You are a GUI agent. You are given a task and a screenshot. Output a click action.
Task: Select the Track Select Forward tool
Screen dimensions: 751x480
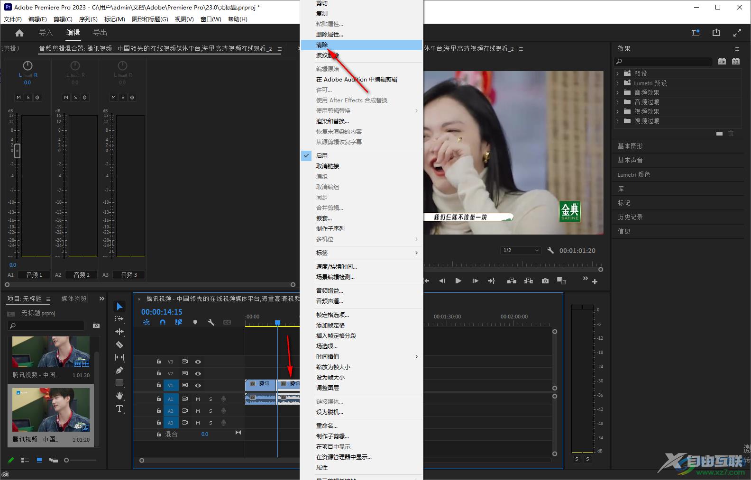point(119,319)
